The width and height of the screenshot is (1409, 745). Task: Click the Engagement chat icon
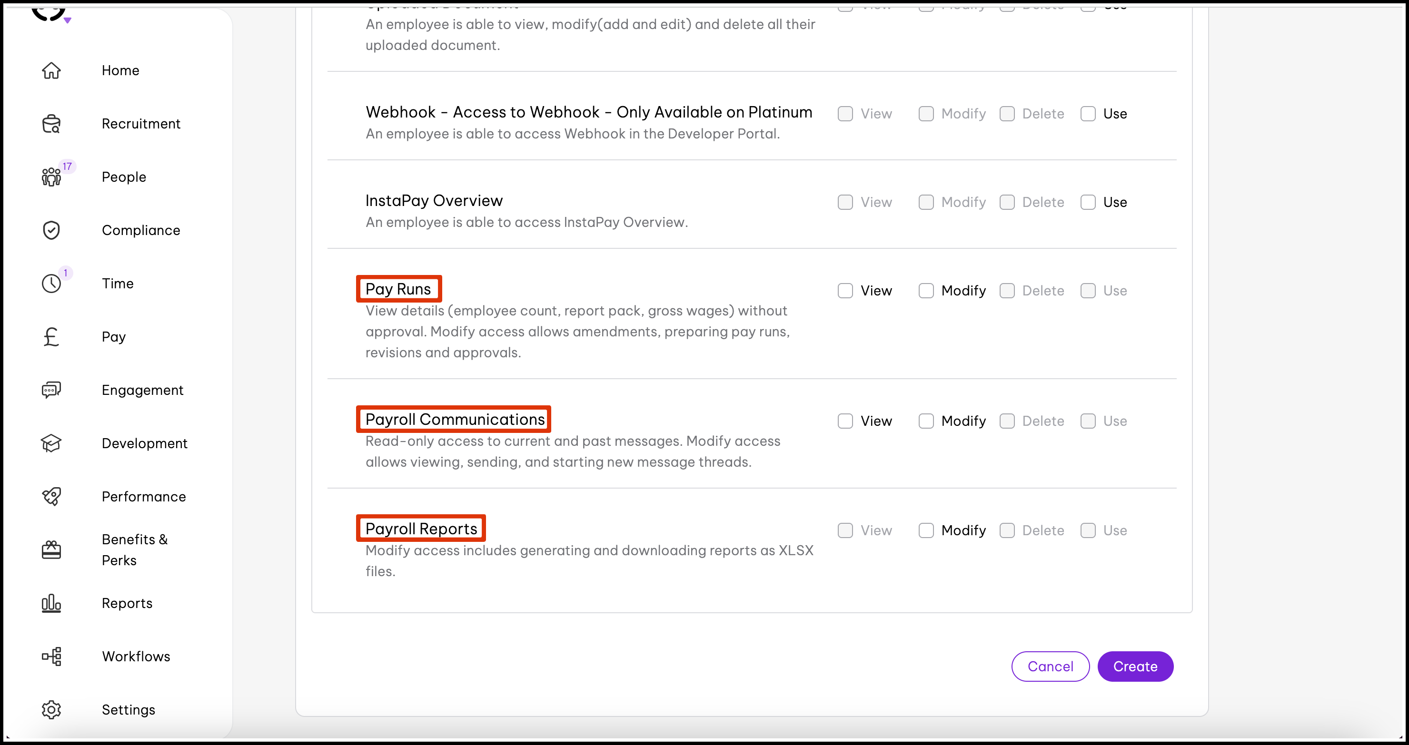(x=51, y=390)
